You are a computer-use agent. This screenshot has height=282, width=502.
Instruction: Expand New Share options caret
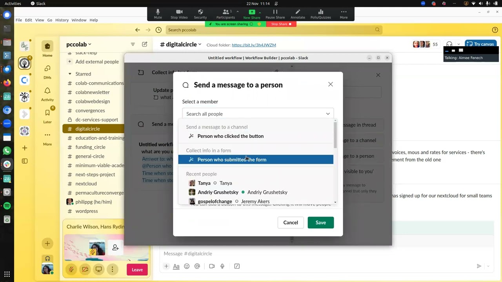point(260,12)
